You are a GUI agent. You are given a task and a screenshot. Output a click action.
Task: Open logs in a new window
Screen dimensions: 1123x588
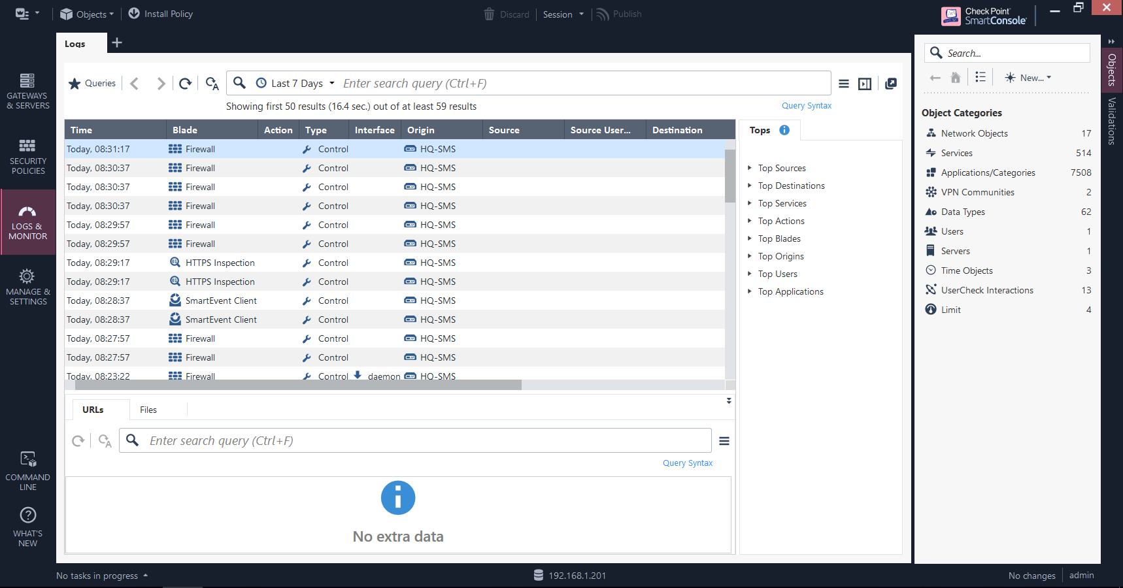(x=891, y=84)
